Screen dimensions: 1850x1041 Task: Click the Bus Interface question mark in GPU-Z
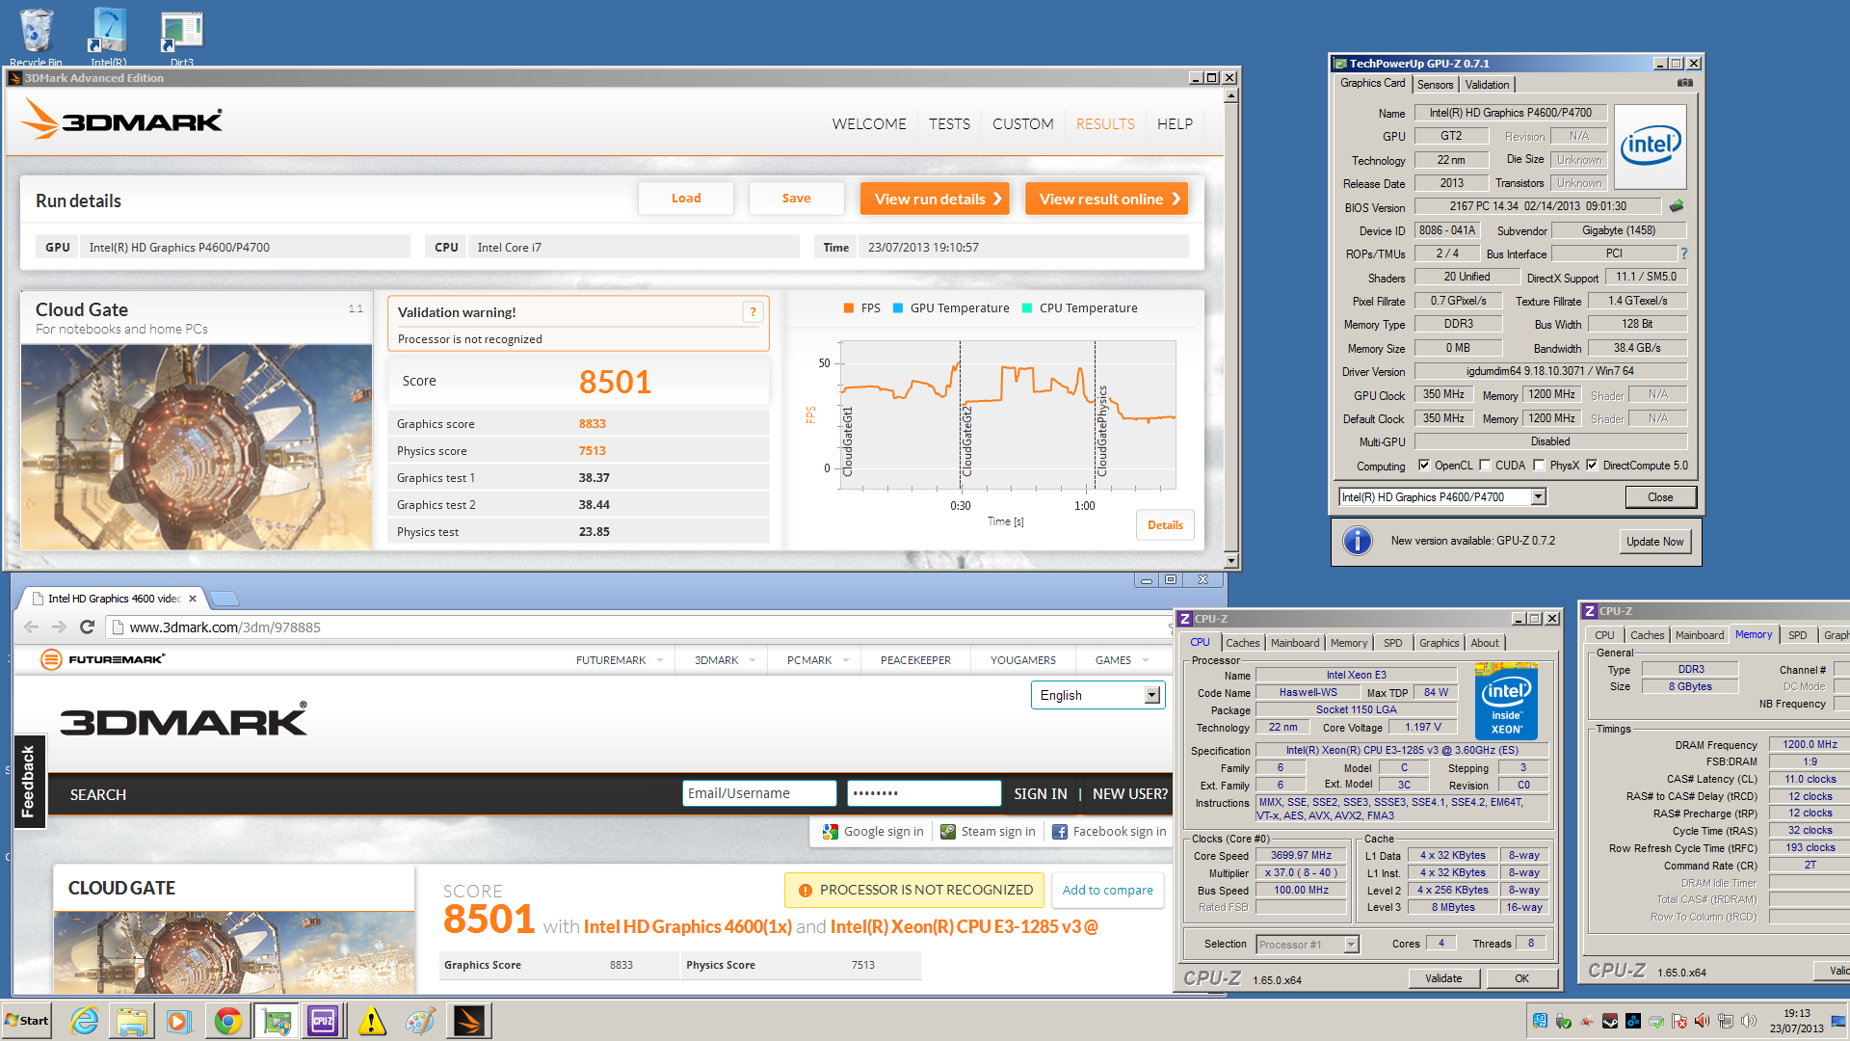(x=1684, y=254)
